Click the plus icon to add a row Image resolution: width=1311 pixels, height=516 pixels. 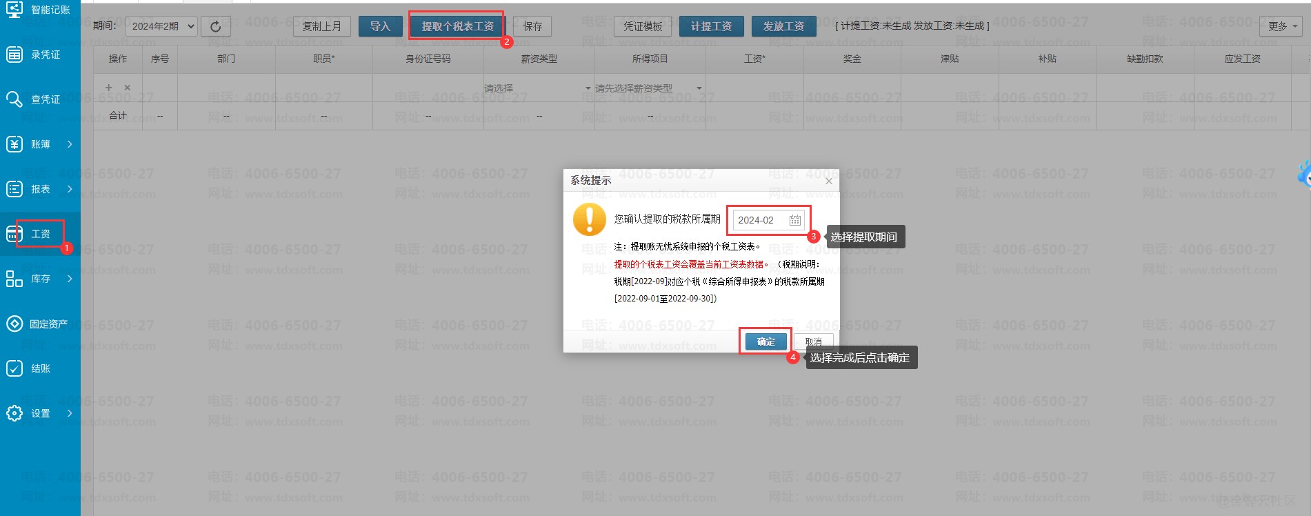click(108, 88)
